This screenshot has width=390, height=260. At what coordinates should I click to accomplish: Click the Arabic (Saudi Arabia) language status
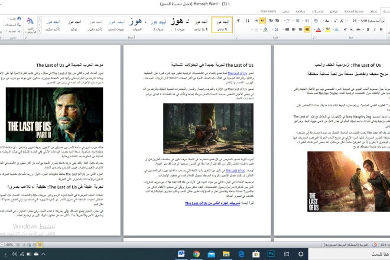click(x=346, y=245)
